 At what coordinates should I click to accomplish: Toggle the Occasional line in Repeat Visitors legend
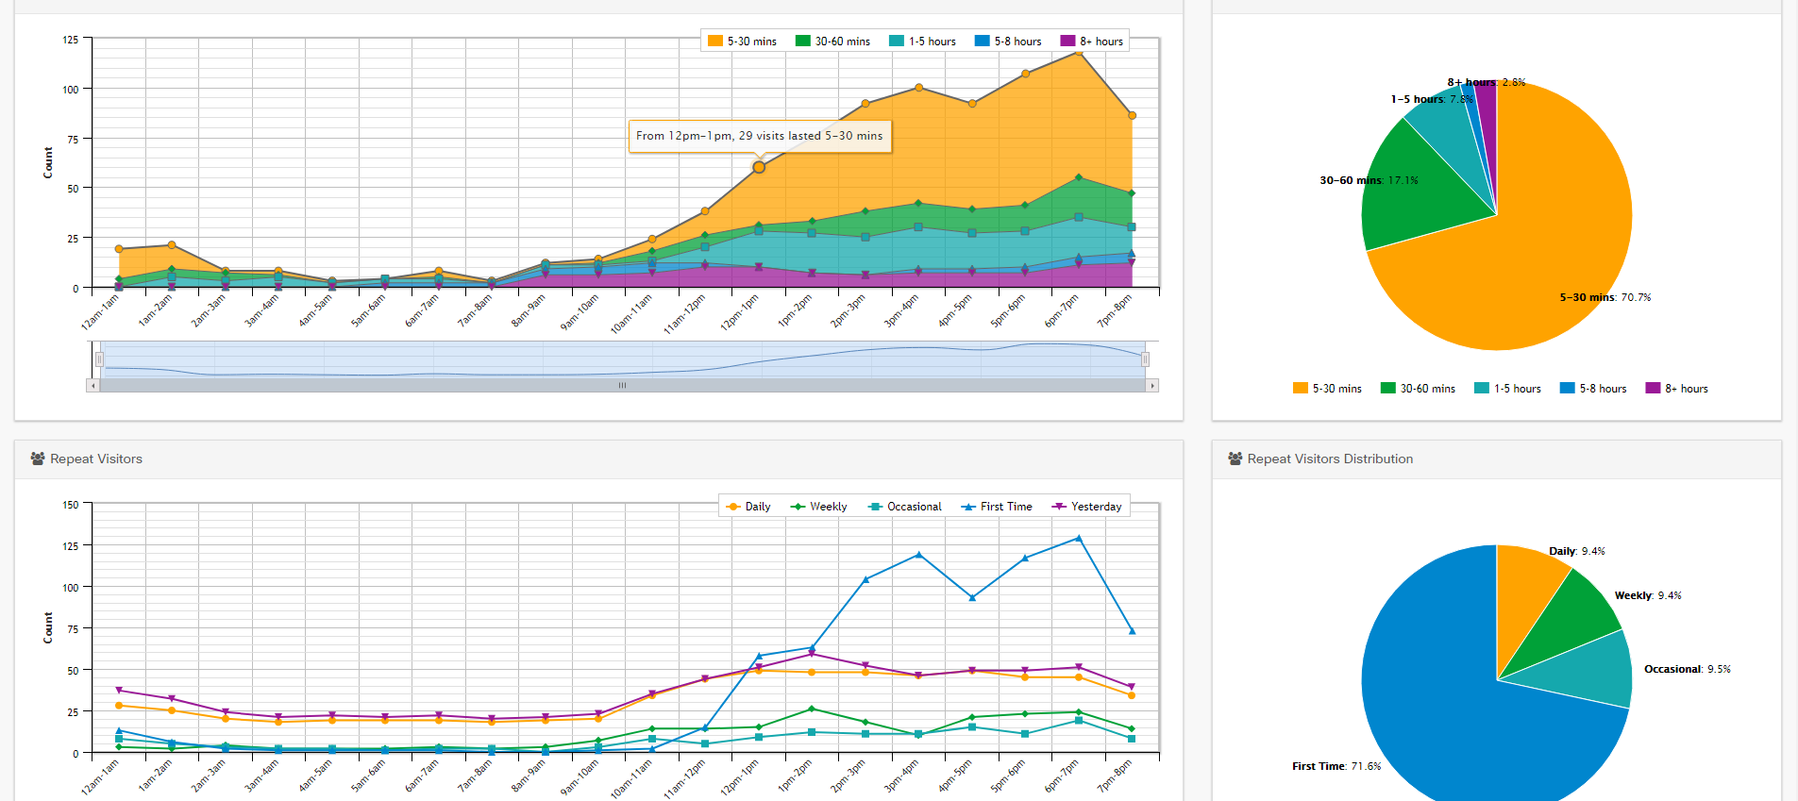tap(904, 507)
